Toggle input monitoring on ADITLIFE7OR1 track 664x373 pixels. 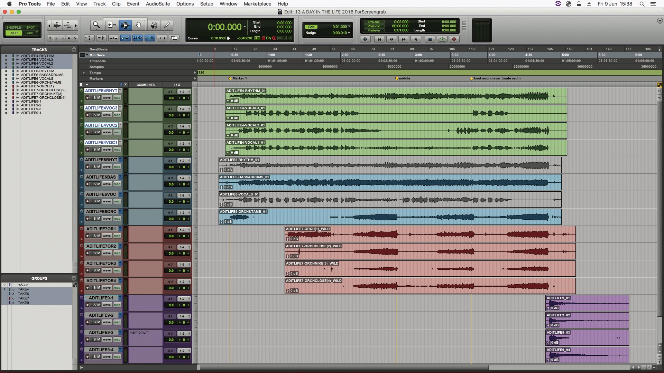click(91, 236)
